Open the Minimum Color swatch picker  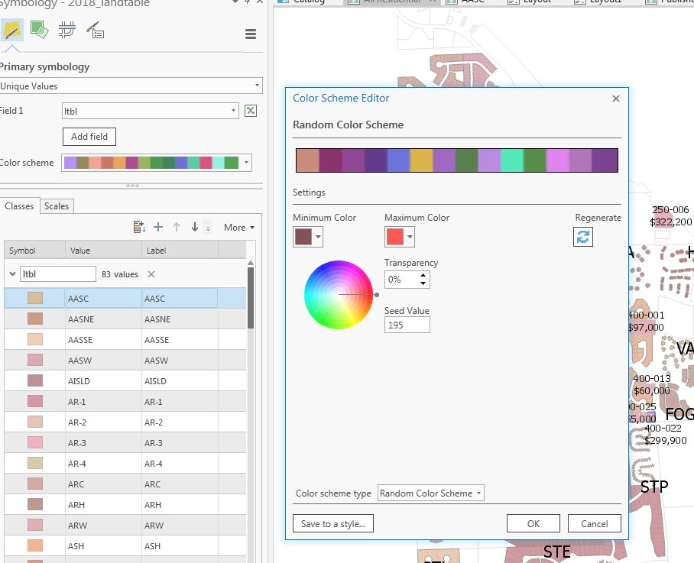[x=303, y=237]
